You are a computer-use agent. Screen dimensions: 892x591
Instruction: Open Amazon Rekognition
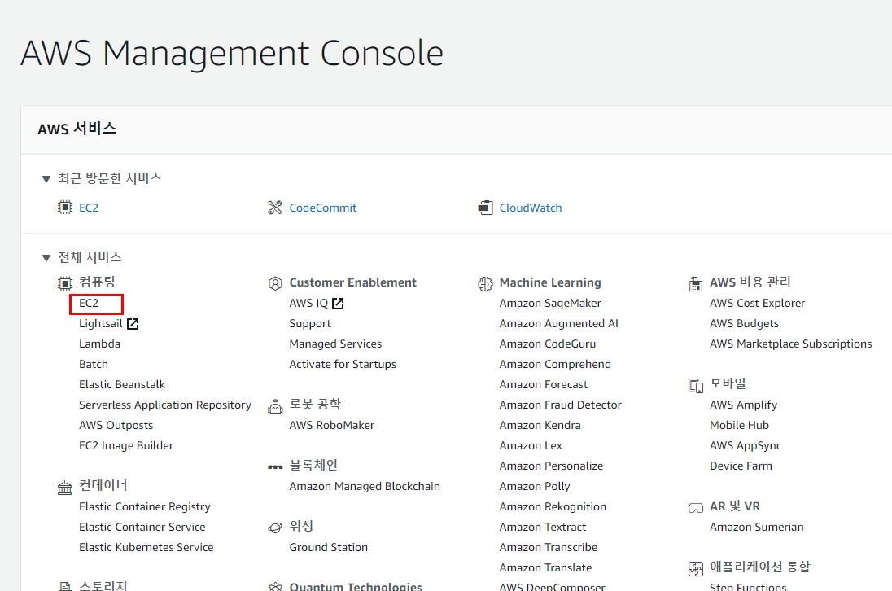553,507
